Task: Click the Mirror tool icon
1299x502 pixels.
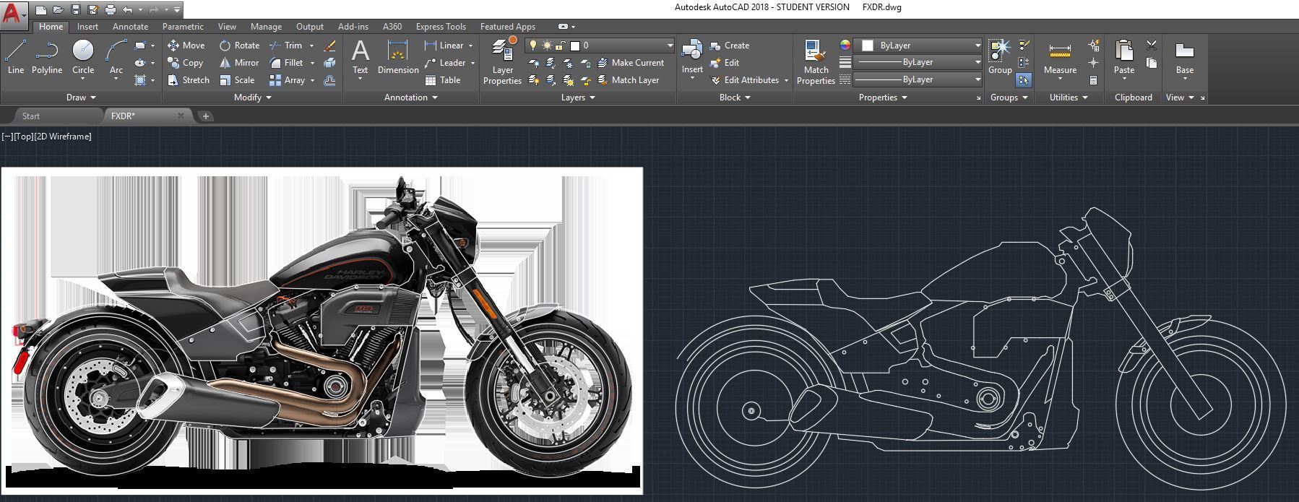Action: 225,63
